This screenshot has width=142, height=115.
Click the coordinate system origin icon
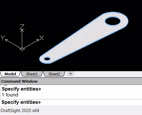22,49
